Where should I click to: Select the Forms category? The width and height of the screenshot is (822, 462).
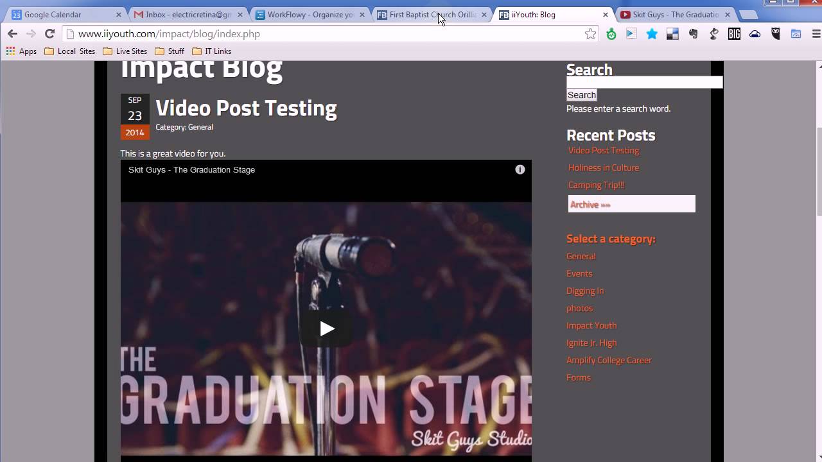[x=579, y=377]
